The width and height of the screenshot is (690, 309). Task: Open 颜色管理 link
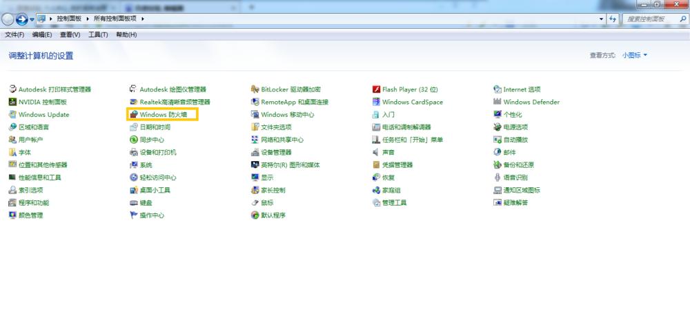coord(31,215)
